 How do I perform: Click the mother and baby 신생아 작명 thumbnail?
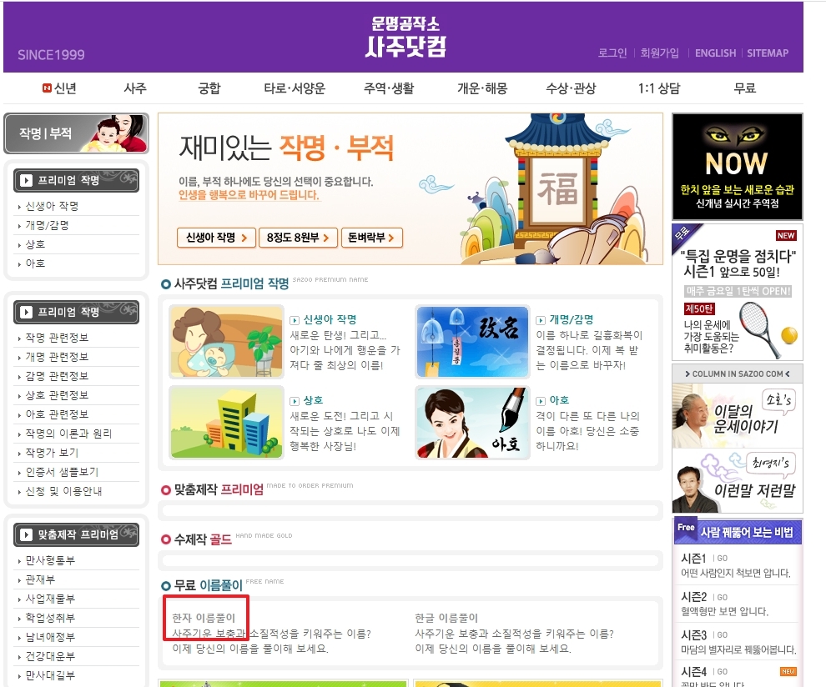pos(226,342)
